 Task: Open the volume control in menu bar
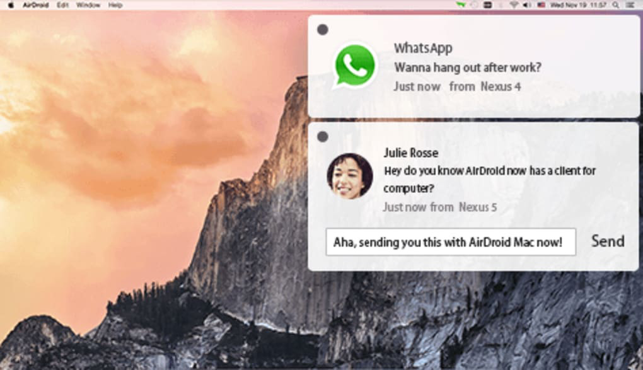coord(527,5)
